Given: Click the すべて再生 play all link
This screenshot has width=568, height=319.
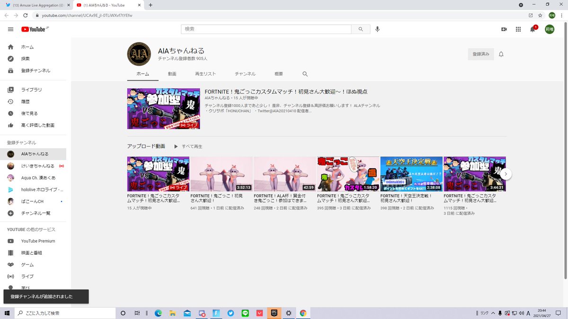Looking at the screenshot, I should pos(188,147).
